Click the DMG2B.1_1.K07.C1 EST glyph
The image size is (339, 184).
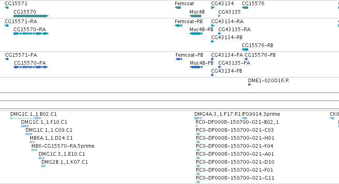tap(43, 166)
